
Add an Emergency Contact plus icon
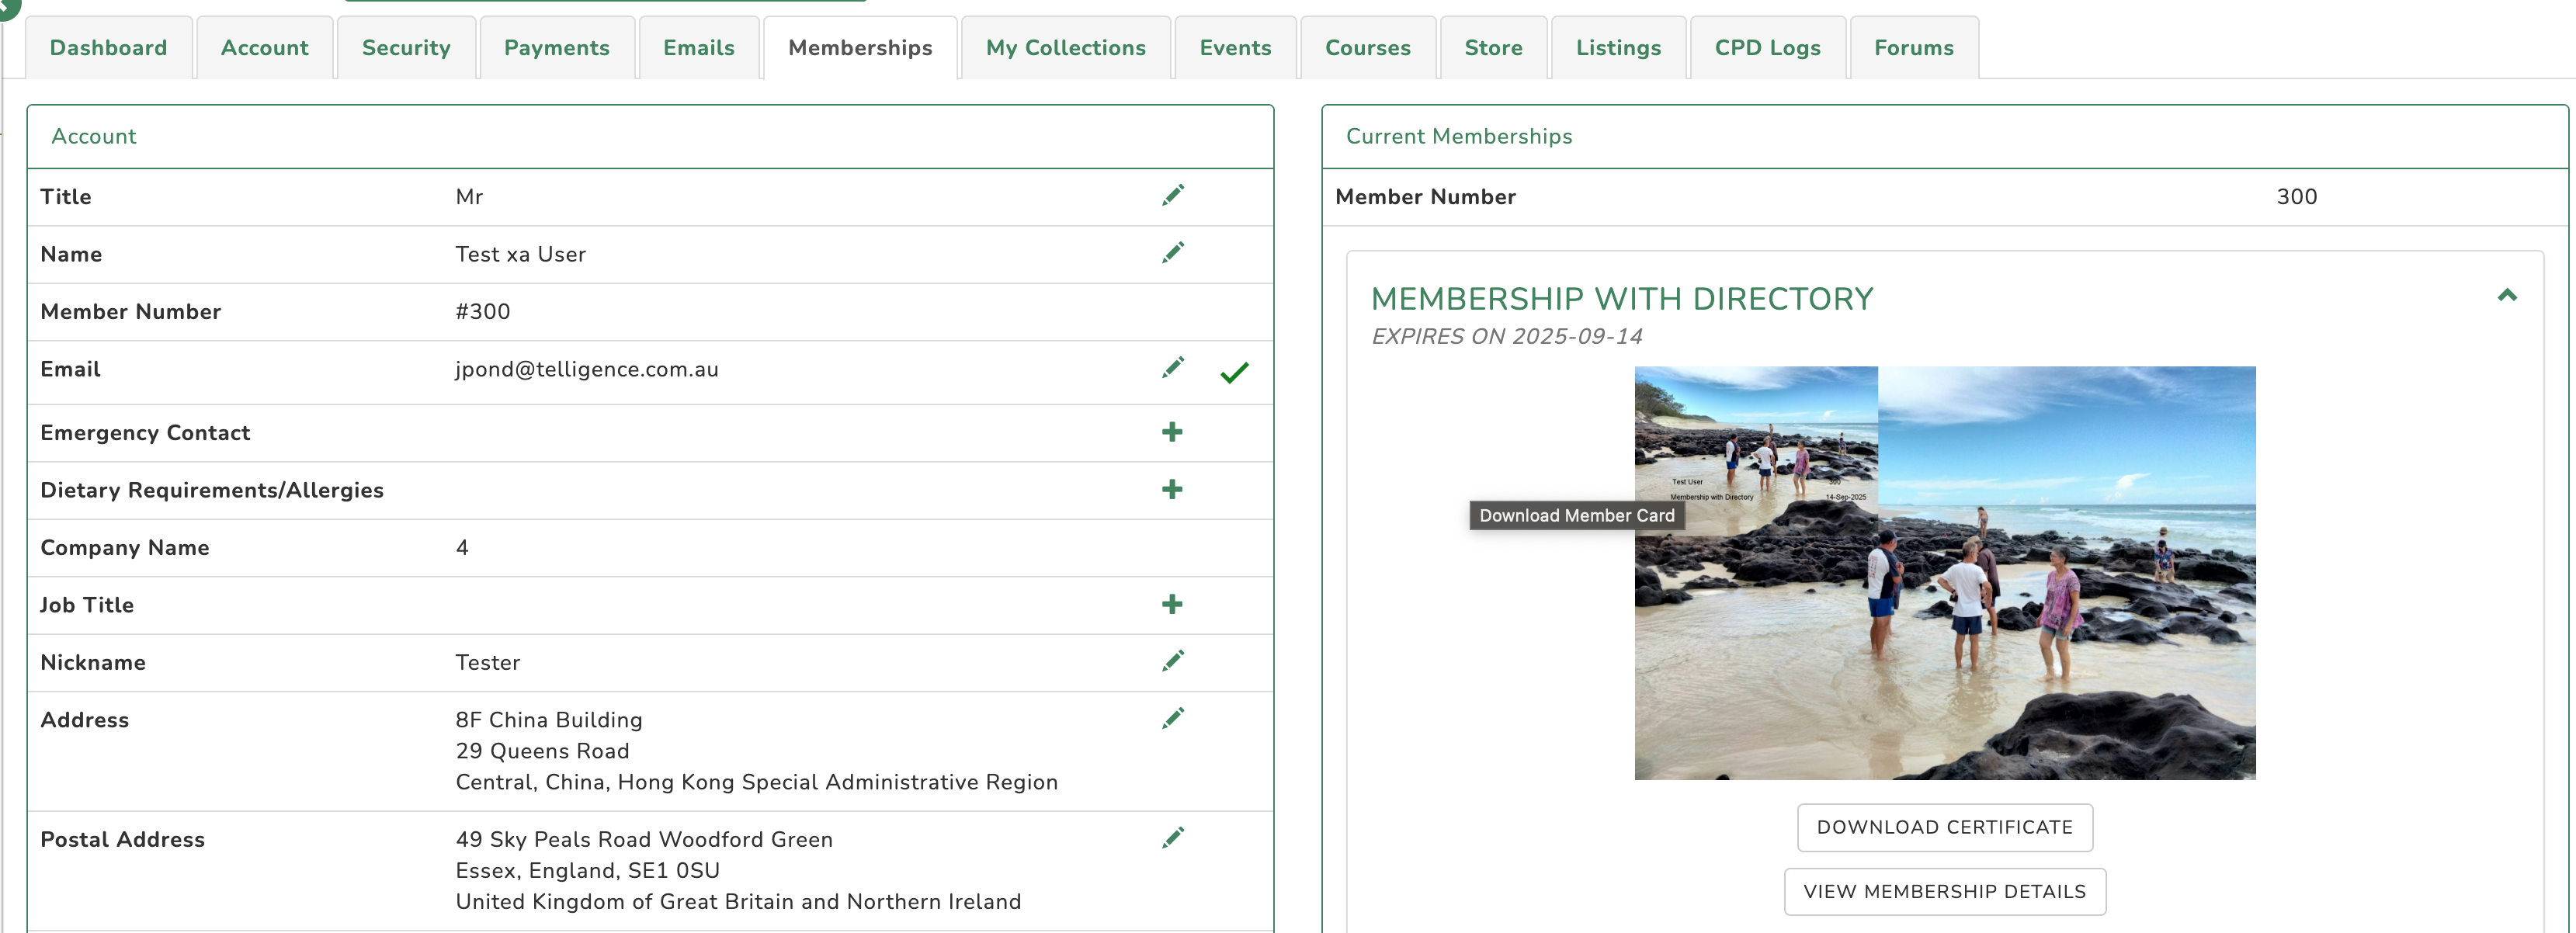click(x=1172, y=432)
